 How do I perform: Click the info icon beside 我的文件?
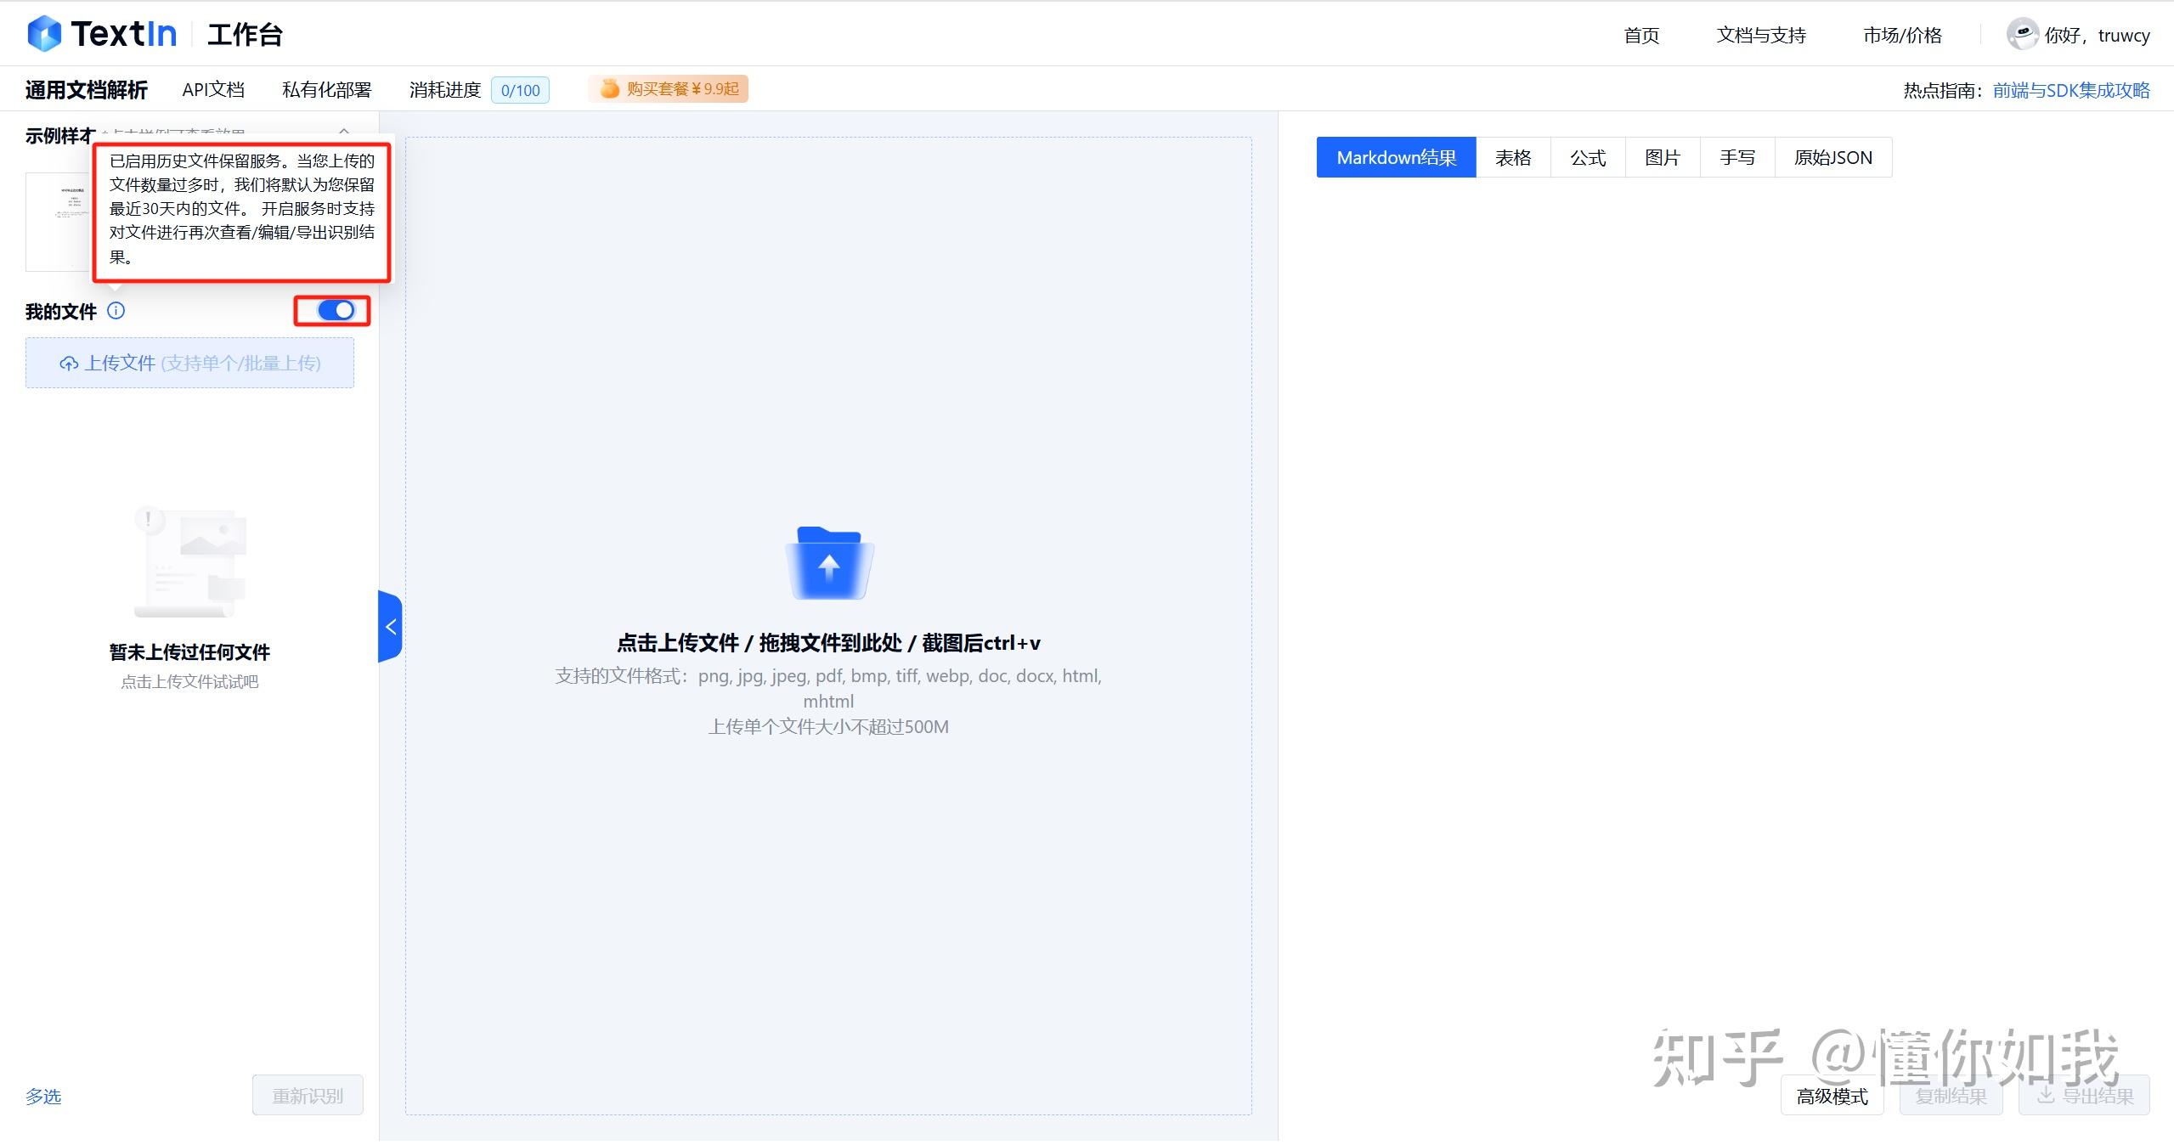pos(116,311)
